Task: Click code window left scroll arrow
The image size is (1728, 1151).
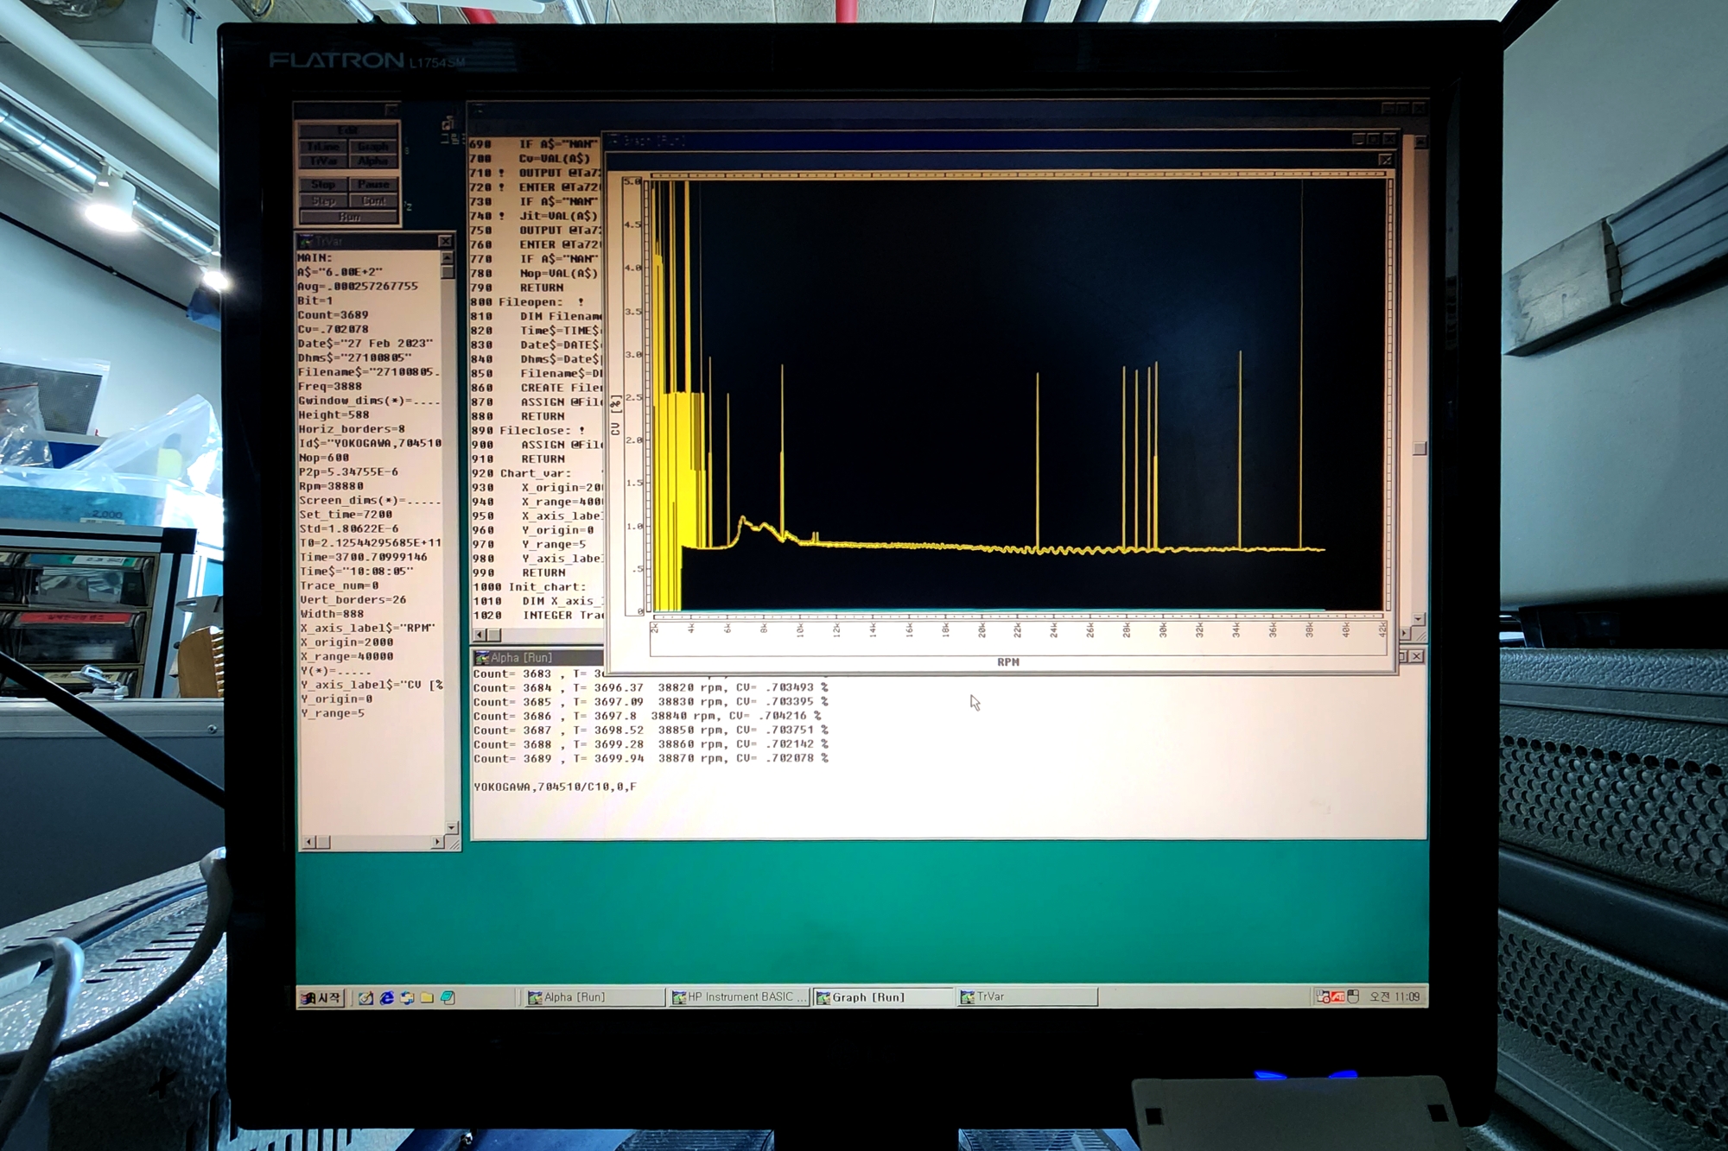Action: click(480, 635)
